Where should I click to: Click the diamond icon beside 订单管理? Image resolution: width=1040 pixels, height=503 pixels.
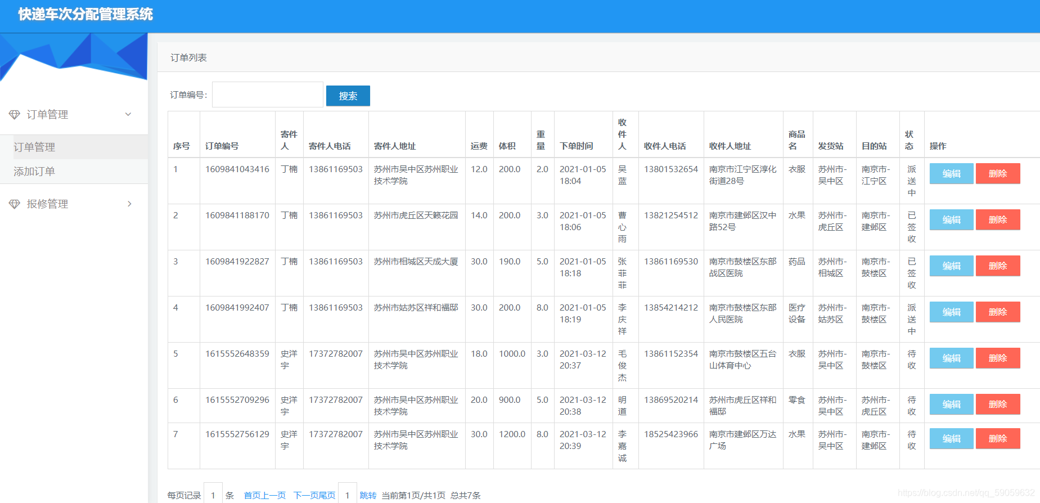[x=14, y=115]
